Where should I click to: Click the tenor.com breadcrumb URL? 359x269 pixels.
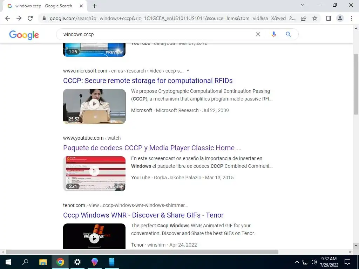tap(126, 205)
